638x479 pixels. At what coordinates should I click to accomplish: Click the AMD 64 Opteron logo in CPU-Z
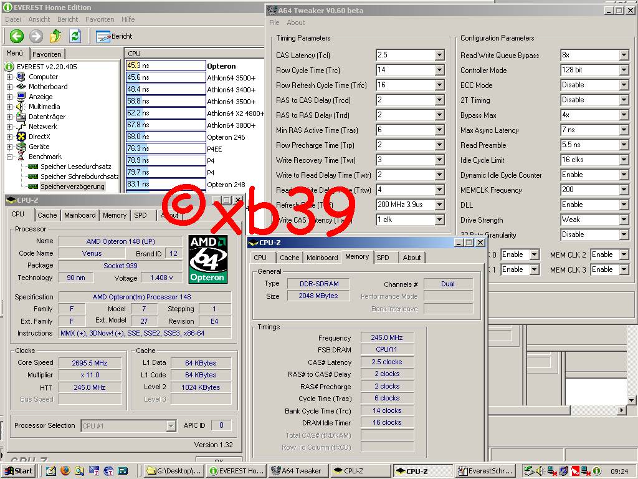(x=207, y=259)
